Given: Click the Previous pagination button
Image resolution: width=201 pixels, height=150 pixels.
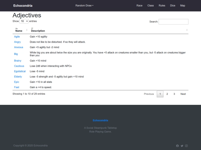Looking at the screenshot, I should point(149,94).
